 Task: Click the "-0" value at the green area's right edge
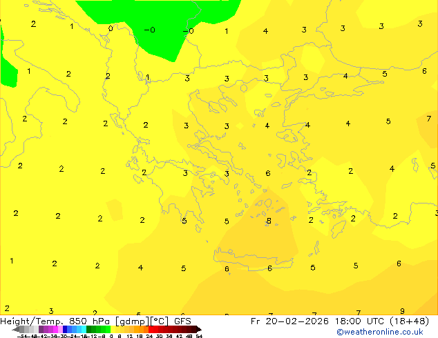tap(189, 31)
